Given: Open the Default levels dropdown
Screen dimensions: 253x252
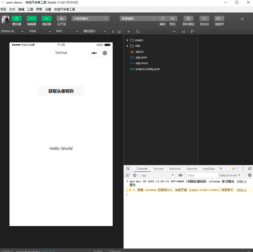Looking at the screenshot, I should click(230, 175).
